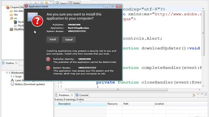Close the Application Install dialog window
The height and width of the screenshot is (117, 209).
pos(119,6)
